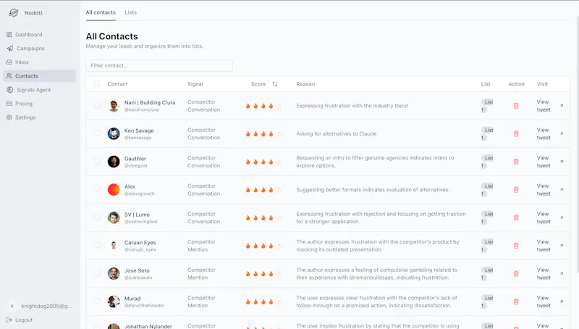Open external arrow for Jose Soto tweet
The width and height of the screenshot is (579, 329).
pos(562,273)
